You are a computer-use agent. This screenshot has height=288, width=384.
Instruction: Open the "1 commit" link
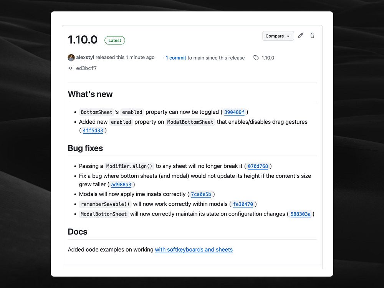coord(176,58)
